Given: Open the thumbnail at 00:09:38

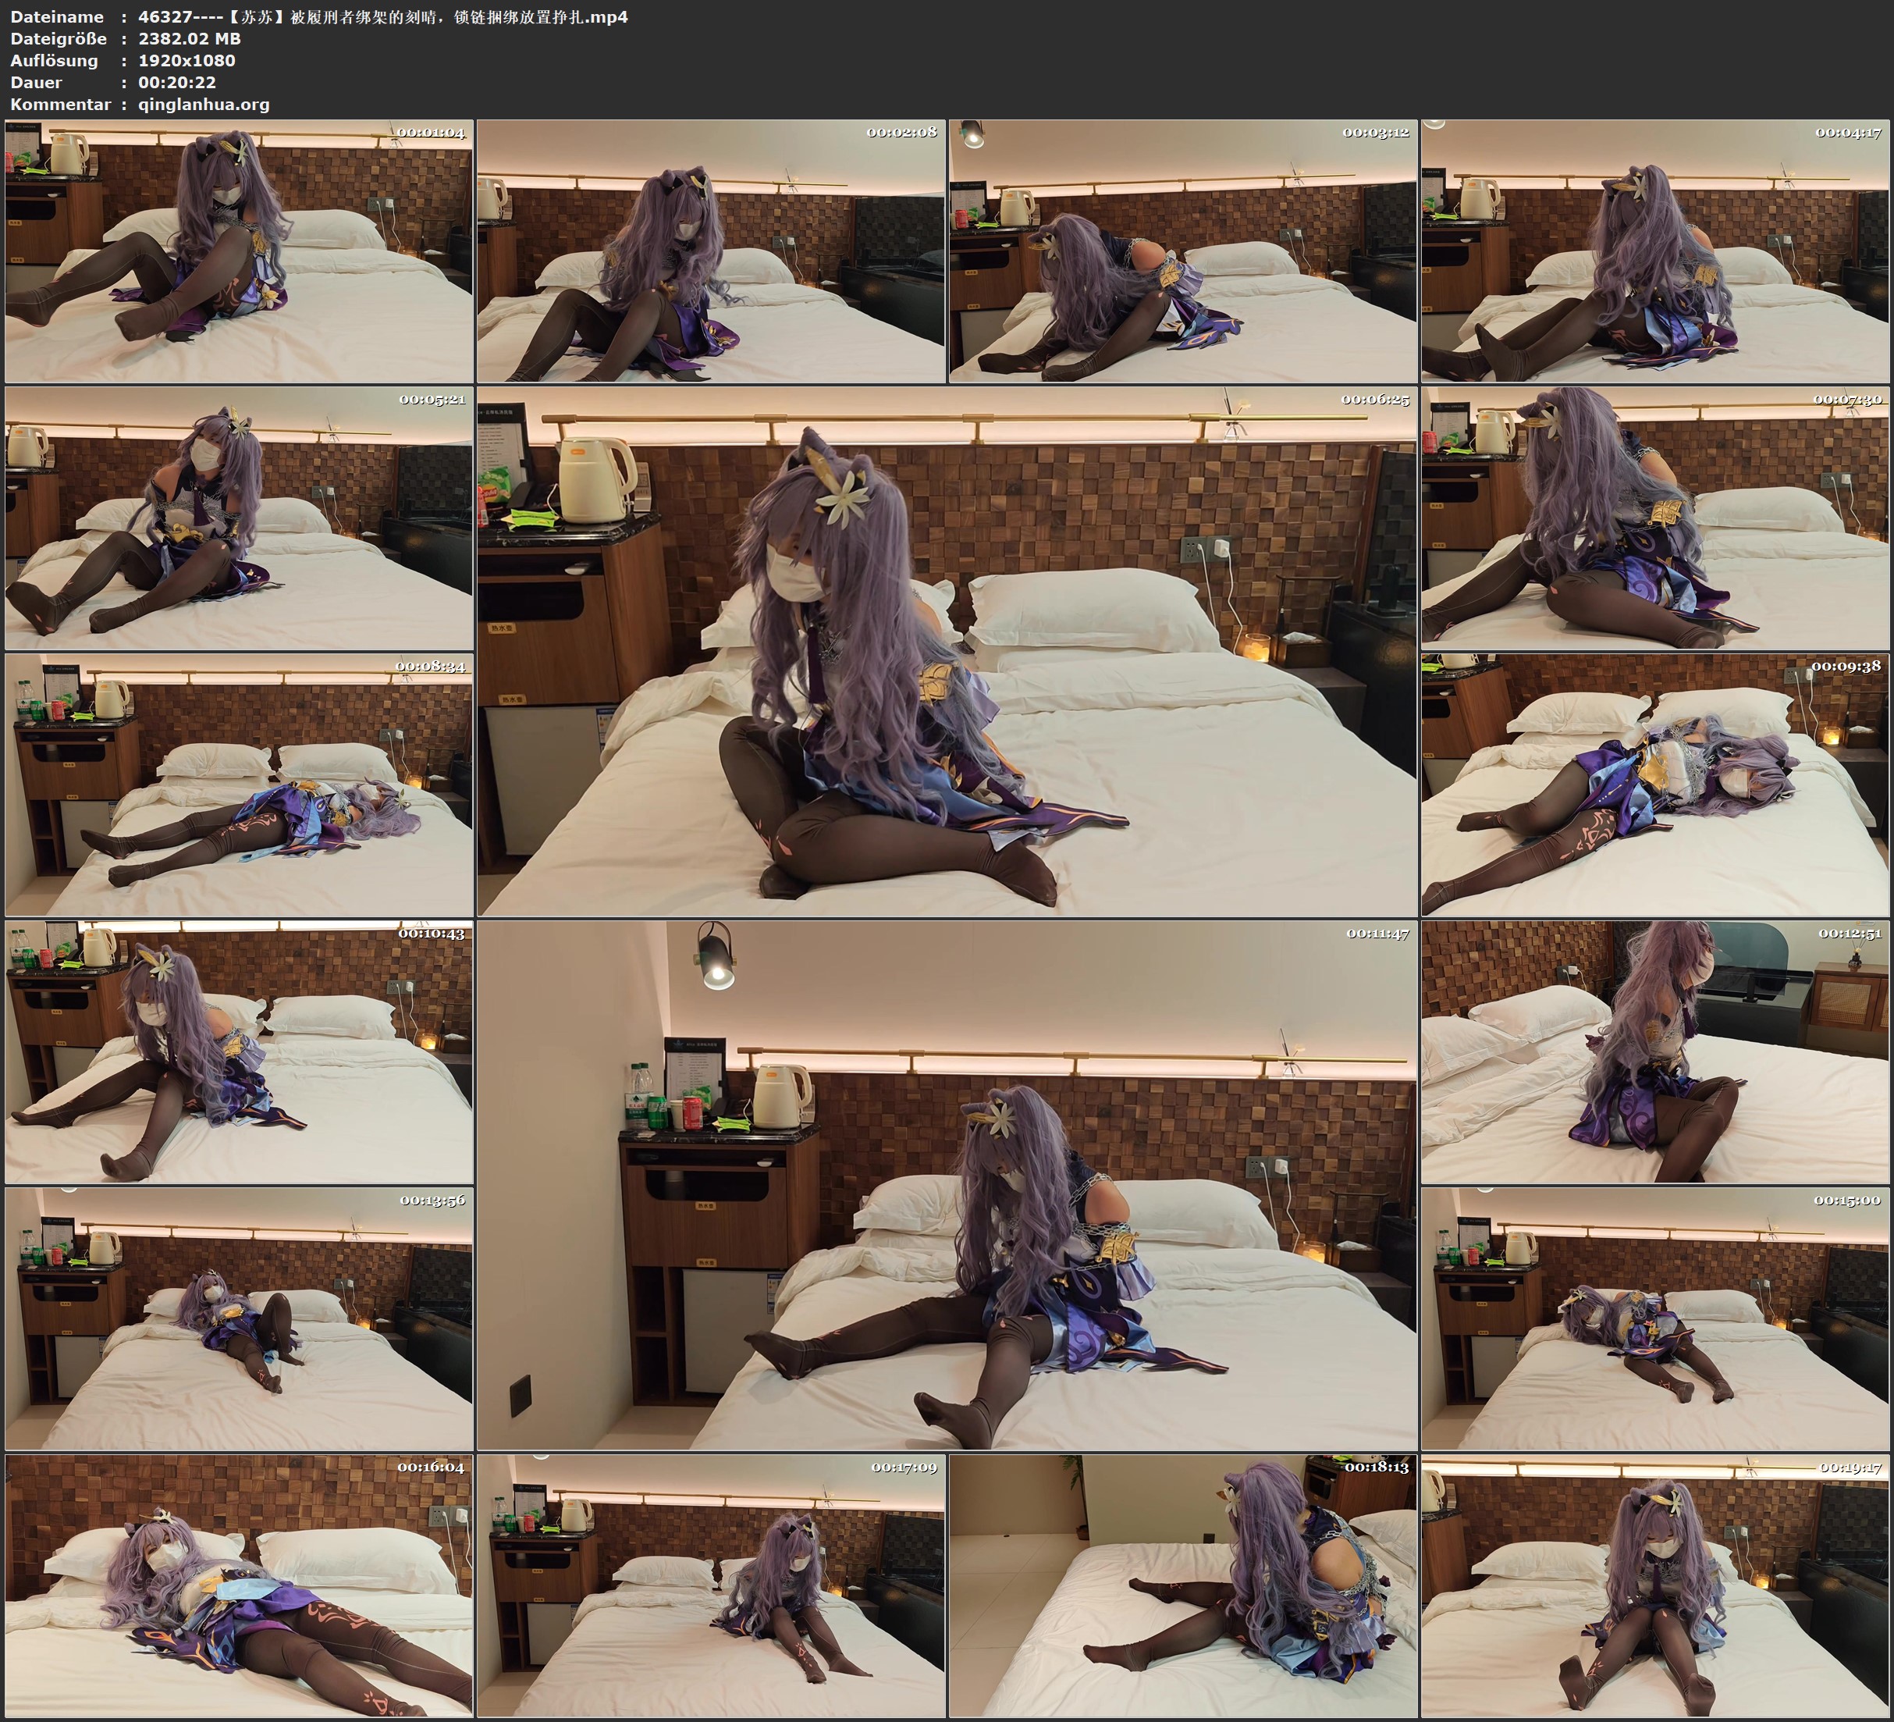Looking at the screenshot, I should [1655, 785].
